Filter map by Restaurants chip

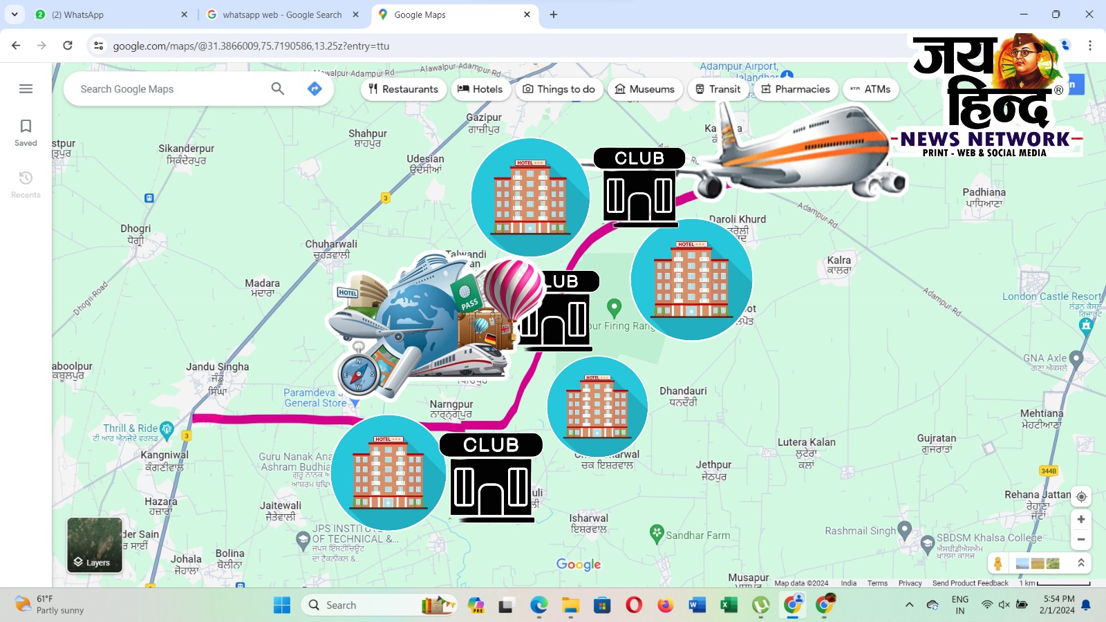point(403,89)
